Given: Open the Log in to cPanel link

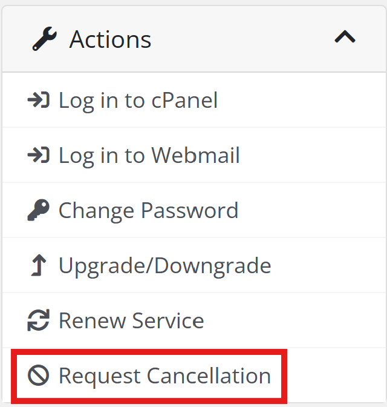Looking at the screenshot, I should coord(138,100).
